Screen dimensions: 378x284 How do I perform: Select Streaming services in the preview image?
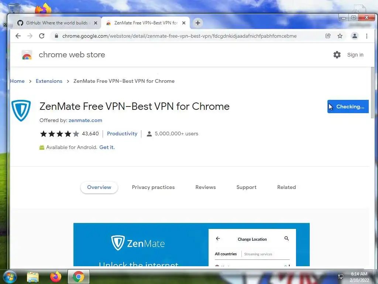[258, 254]
